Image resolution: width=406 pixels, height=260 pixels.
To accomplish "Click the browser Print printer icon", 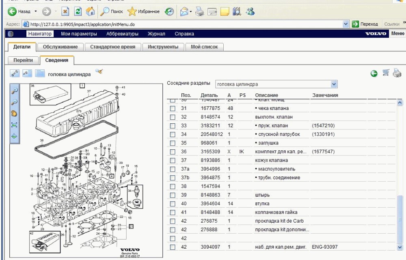I will (x=199, y=11).
